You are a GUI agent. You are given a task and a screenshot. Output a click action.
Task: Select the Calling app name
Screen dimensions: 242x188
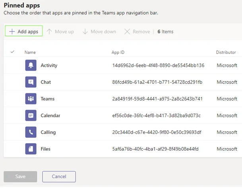48,132
